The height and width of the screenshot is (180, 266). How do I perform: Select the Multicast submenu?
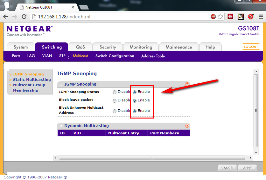[x=80, y=56]
